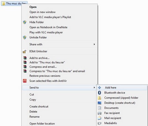
Task: Click the zipped folder icon in Send to
Action: (99, 98)
